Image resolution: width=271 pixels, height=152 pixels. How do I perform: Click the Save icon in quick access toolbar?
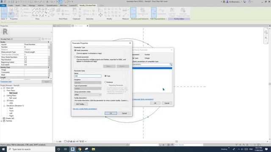[12, 2]
